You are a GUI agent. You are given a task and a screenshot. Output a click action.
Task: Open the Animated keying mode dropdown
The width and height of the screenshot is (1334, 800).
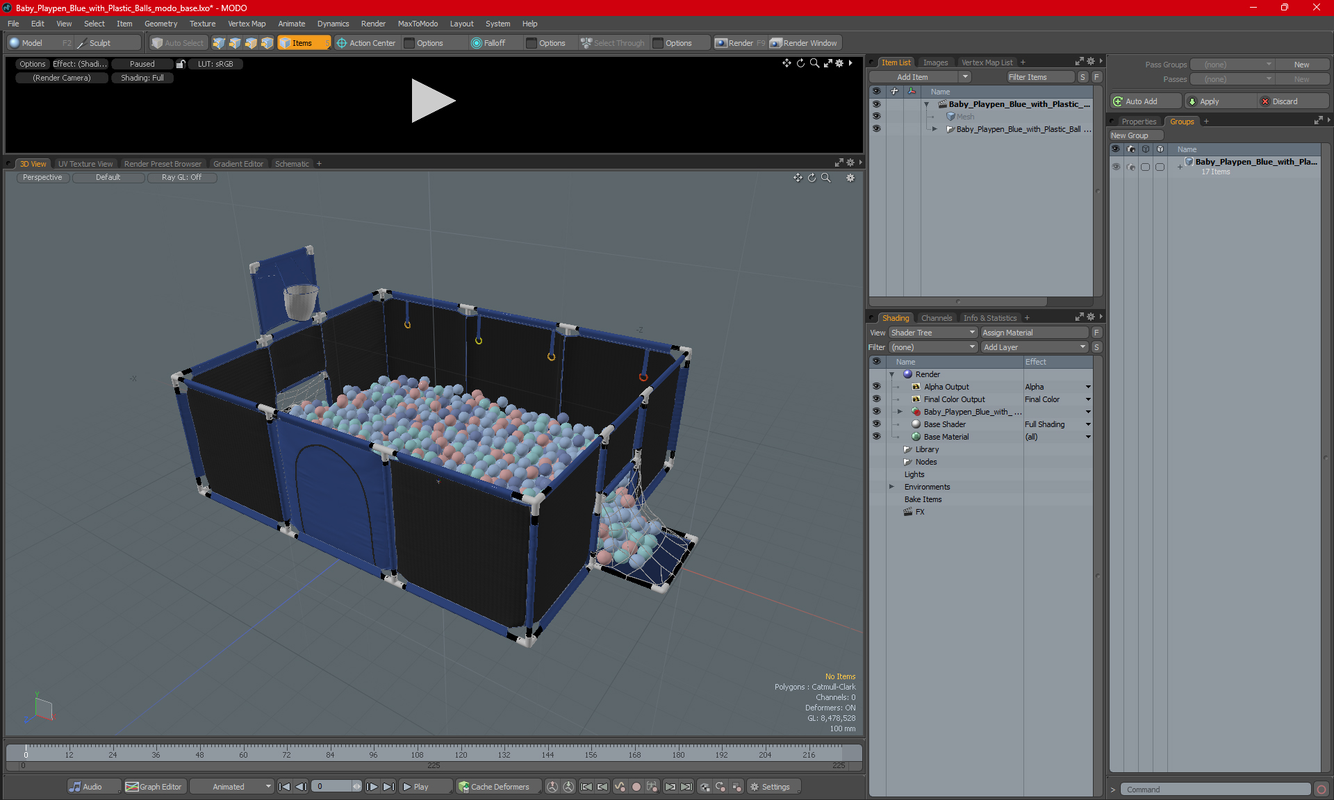tap(231, 787)
